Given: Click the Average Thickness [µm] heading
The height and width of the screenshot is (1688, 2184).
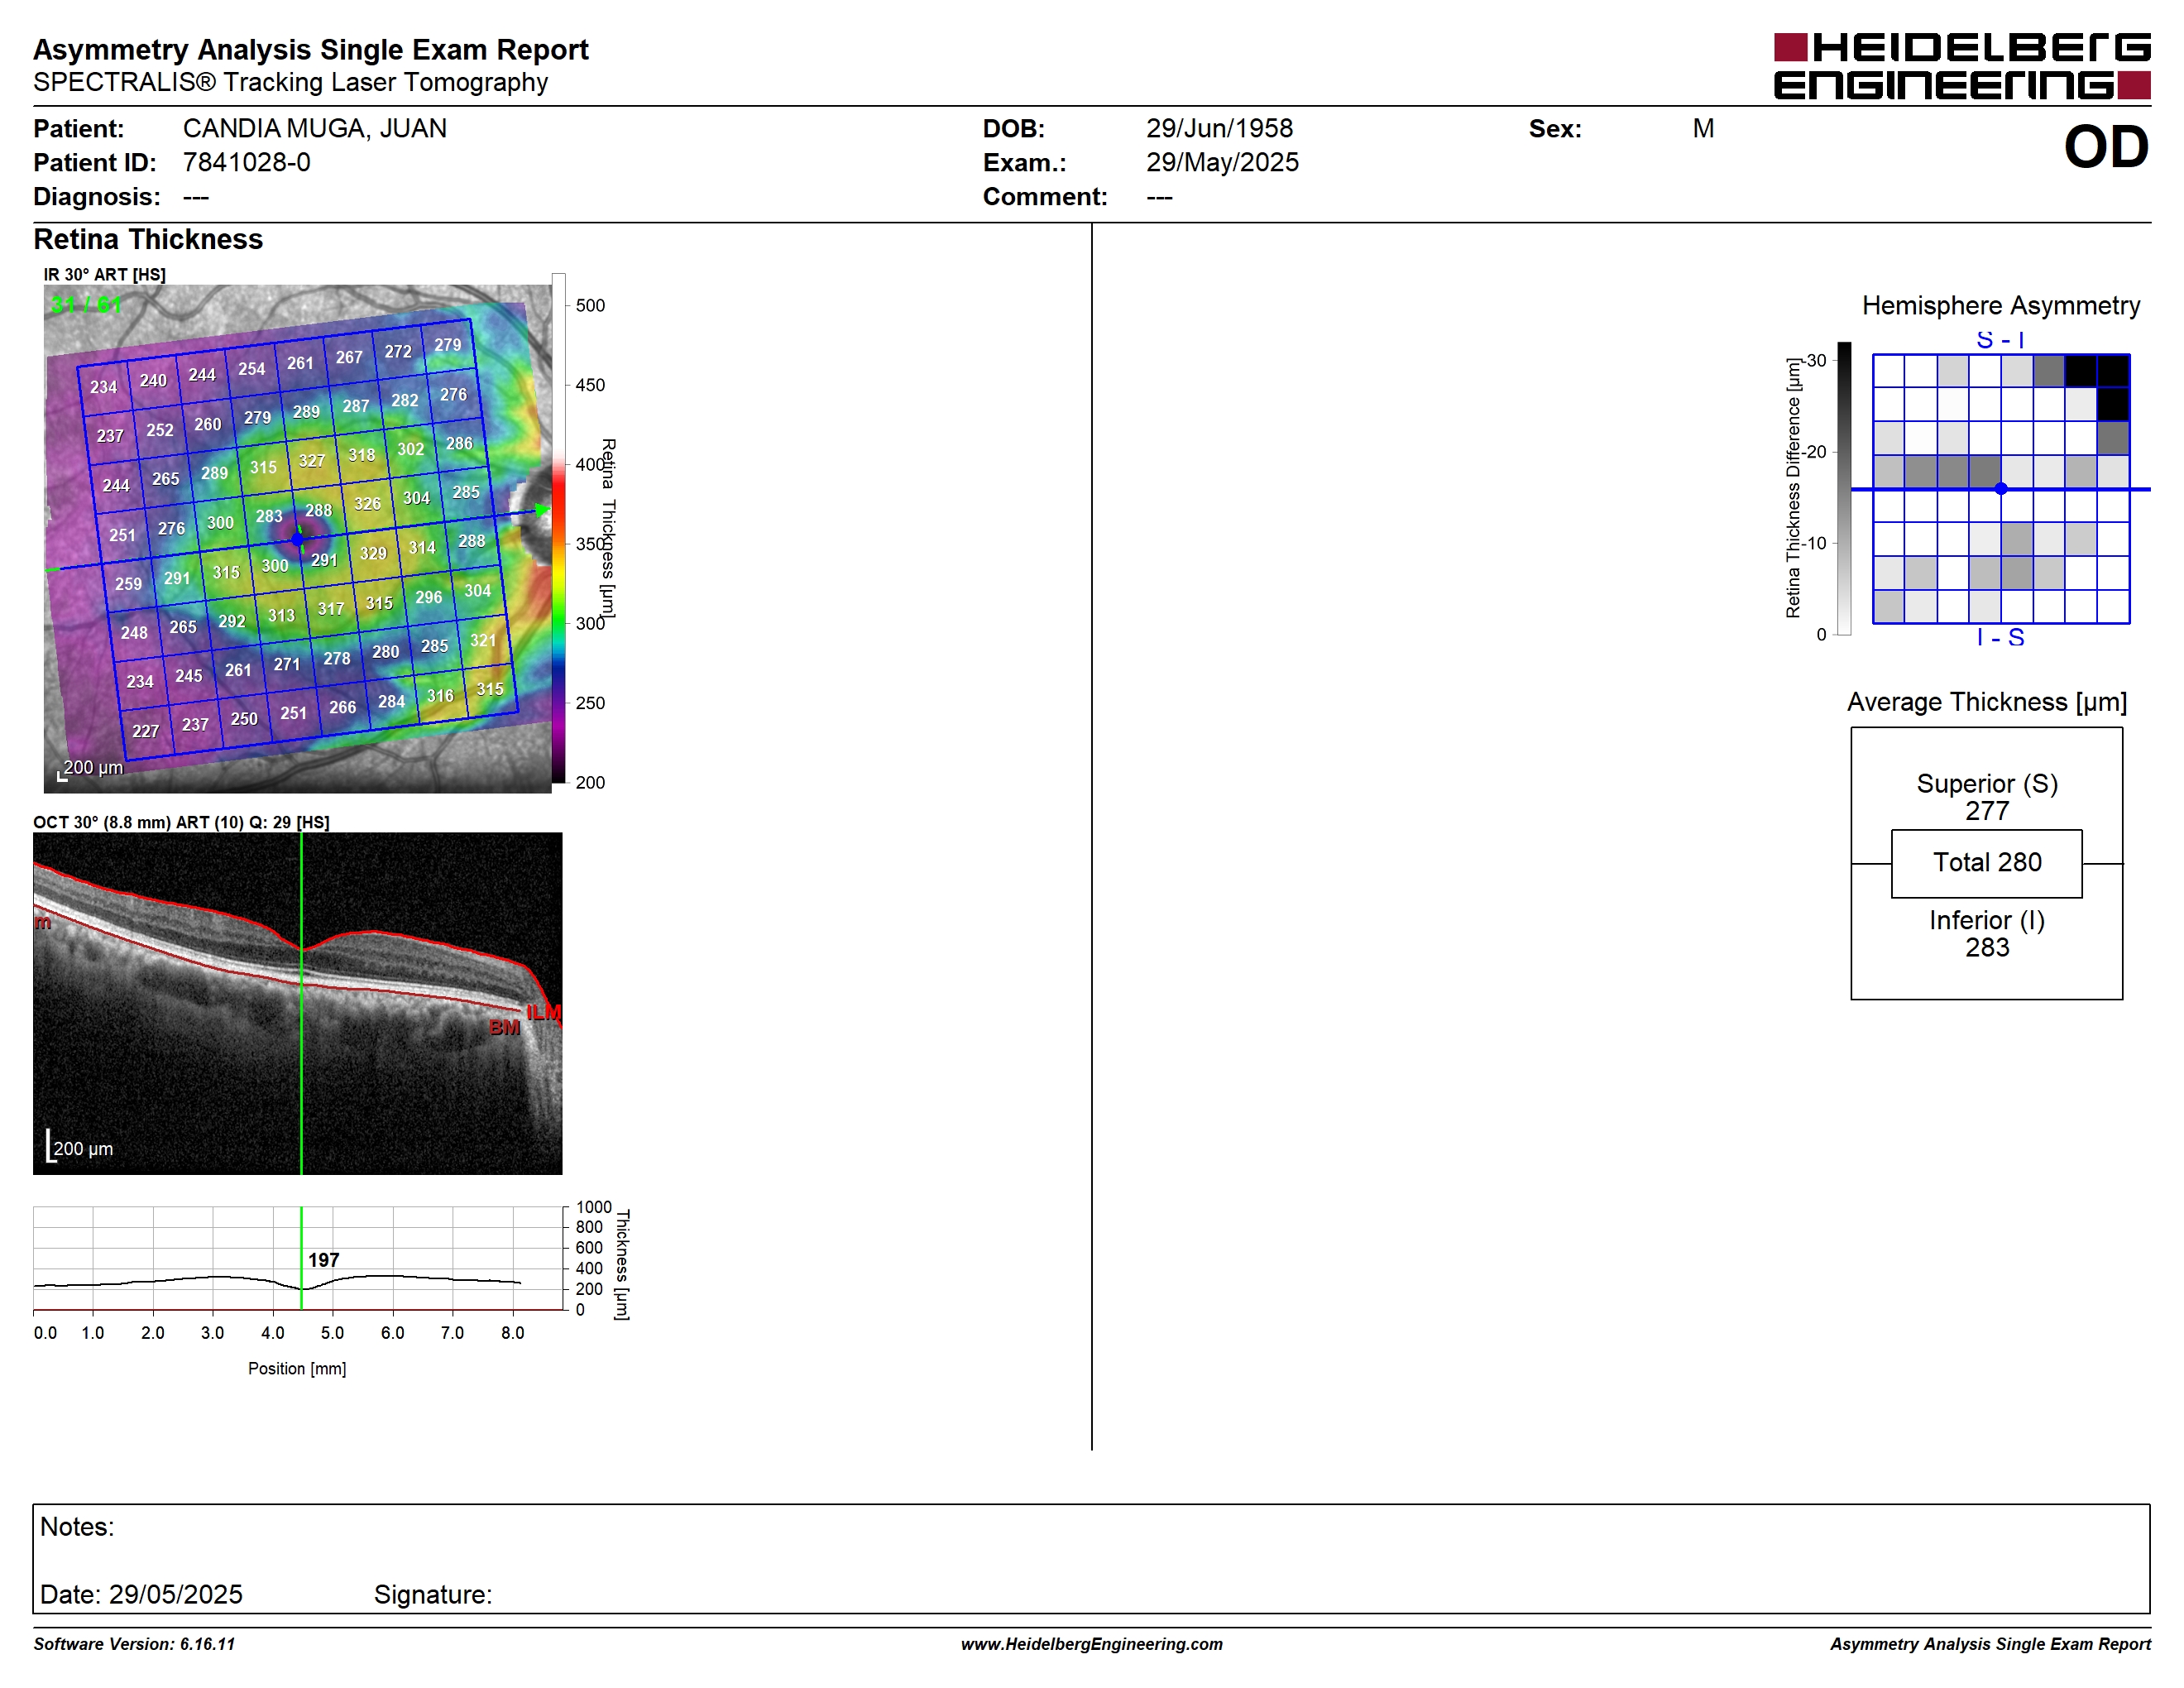Looking at the screenshot, I should click(1986, 702).
